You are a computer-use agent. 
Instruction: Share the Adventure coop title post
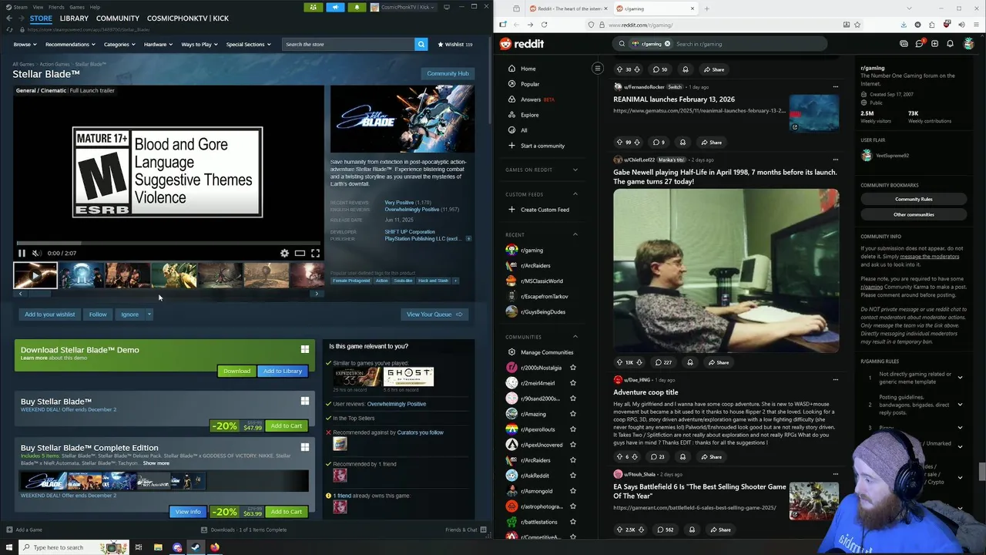tap(711, 456)
